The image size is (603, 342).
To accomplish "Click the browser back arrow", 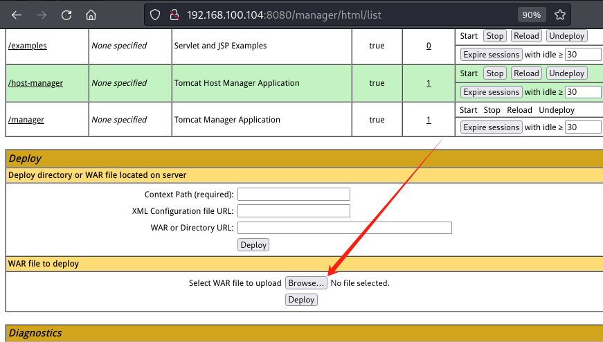I will pos(17,15).
